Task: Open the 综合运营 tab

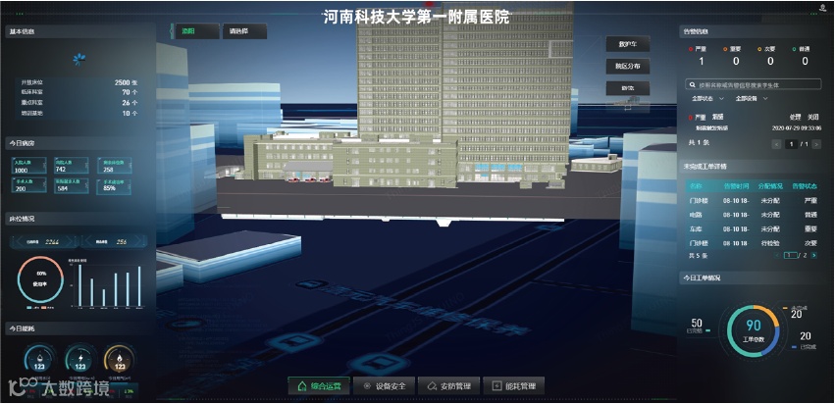Action: (x=319, y=386)
